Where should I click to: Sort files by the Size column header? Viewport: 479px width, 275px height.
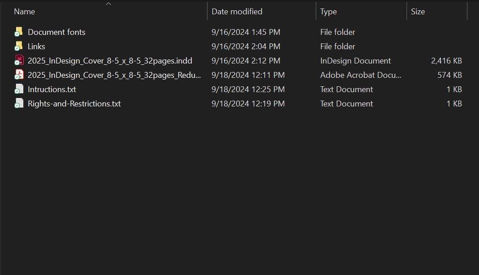418,12
